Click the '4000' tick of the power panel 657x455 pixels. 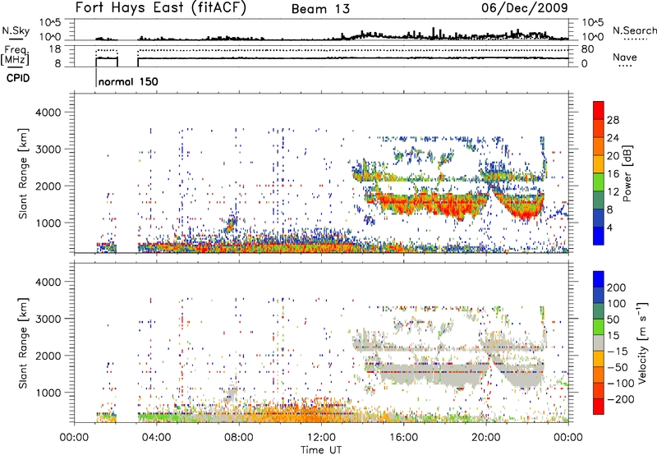coord(48,113)
